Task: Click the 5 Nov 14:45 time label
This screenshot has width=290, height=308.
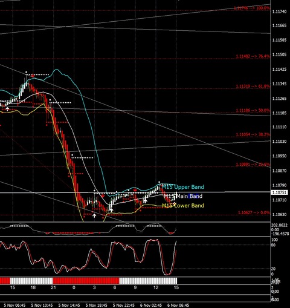Action: click(x=69, y=305)
